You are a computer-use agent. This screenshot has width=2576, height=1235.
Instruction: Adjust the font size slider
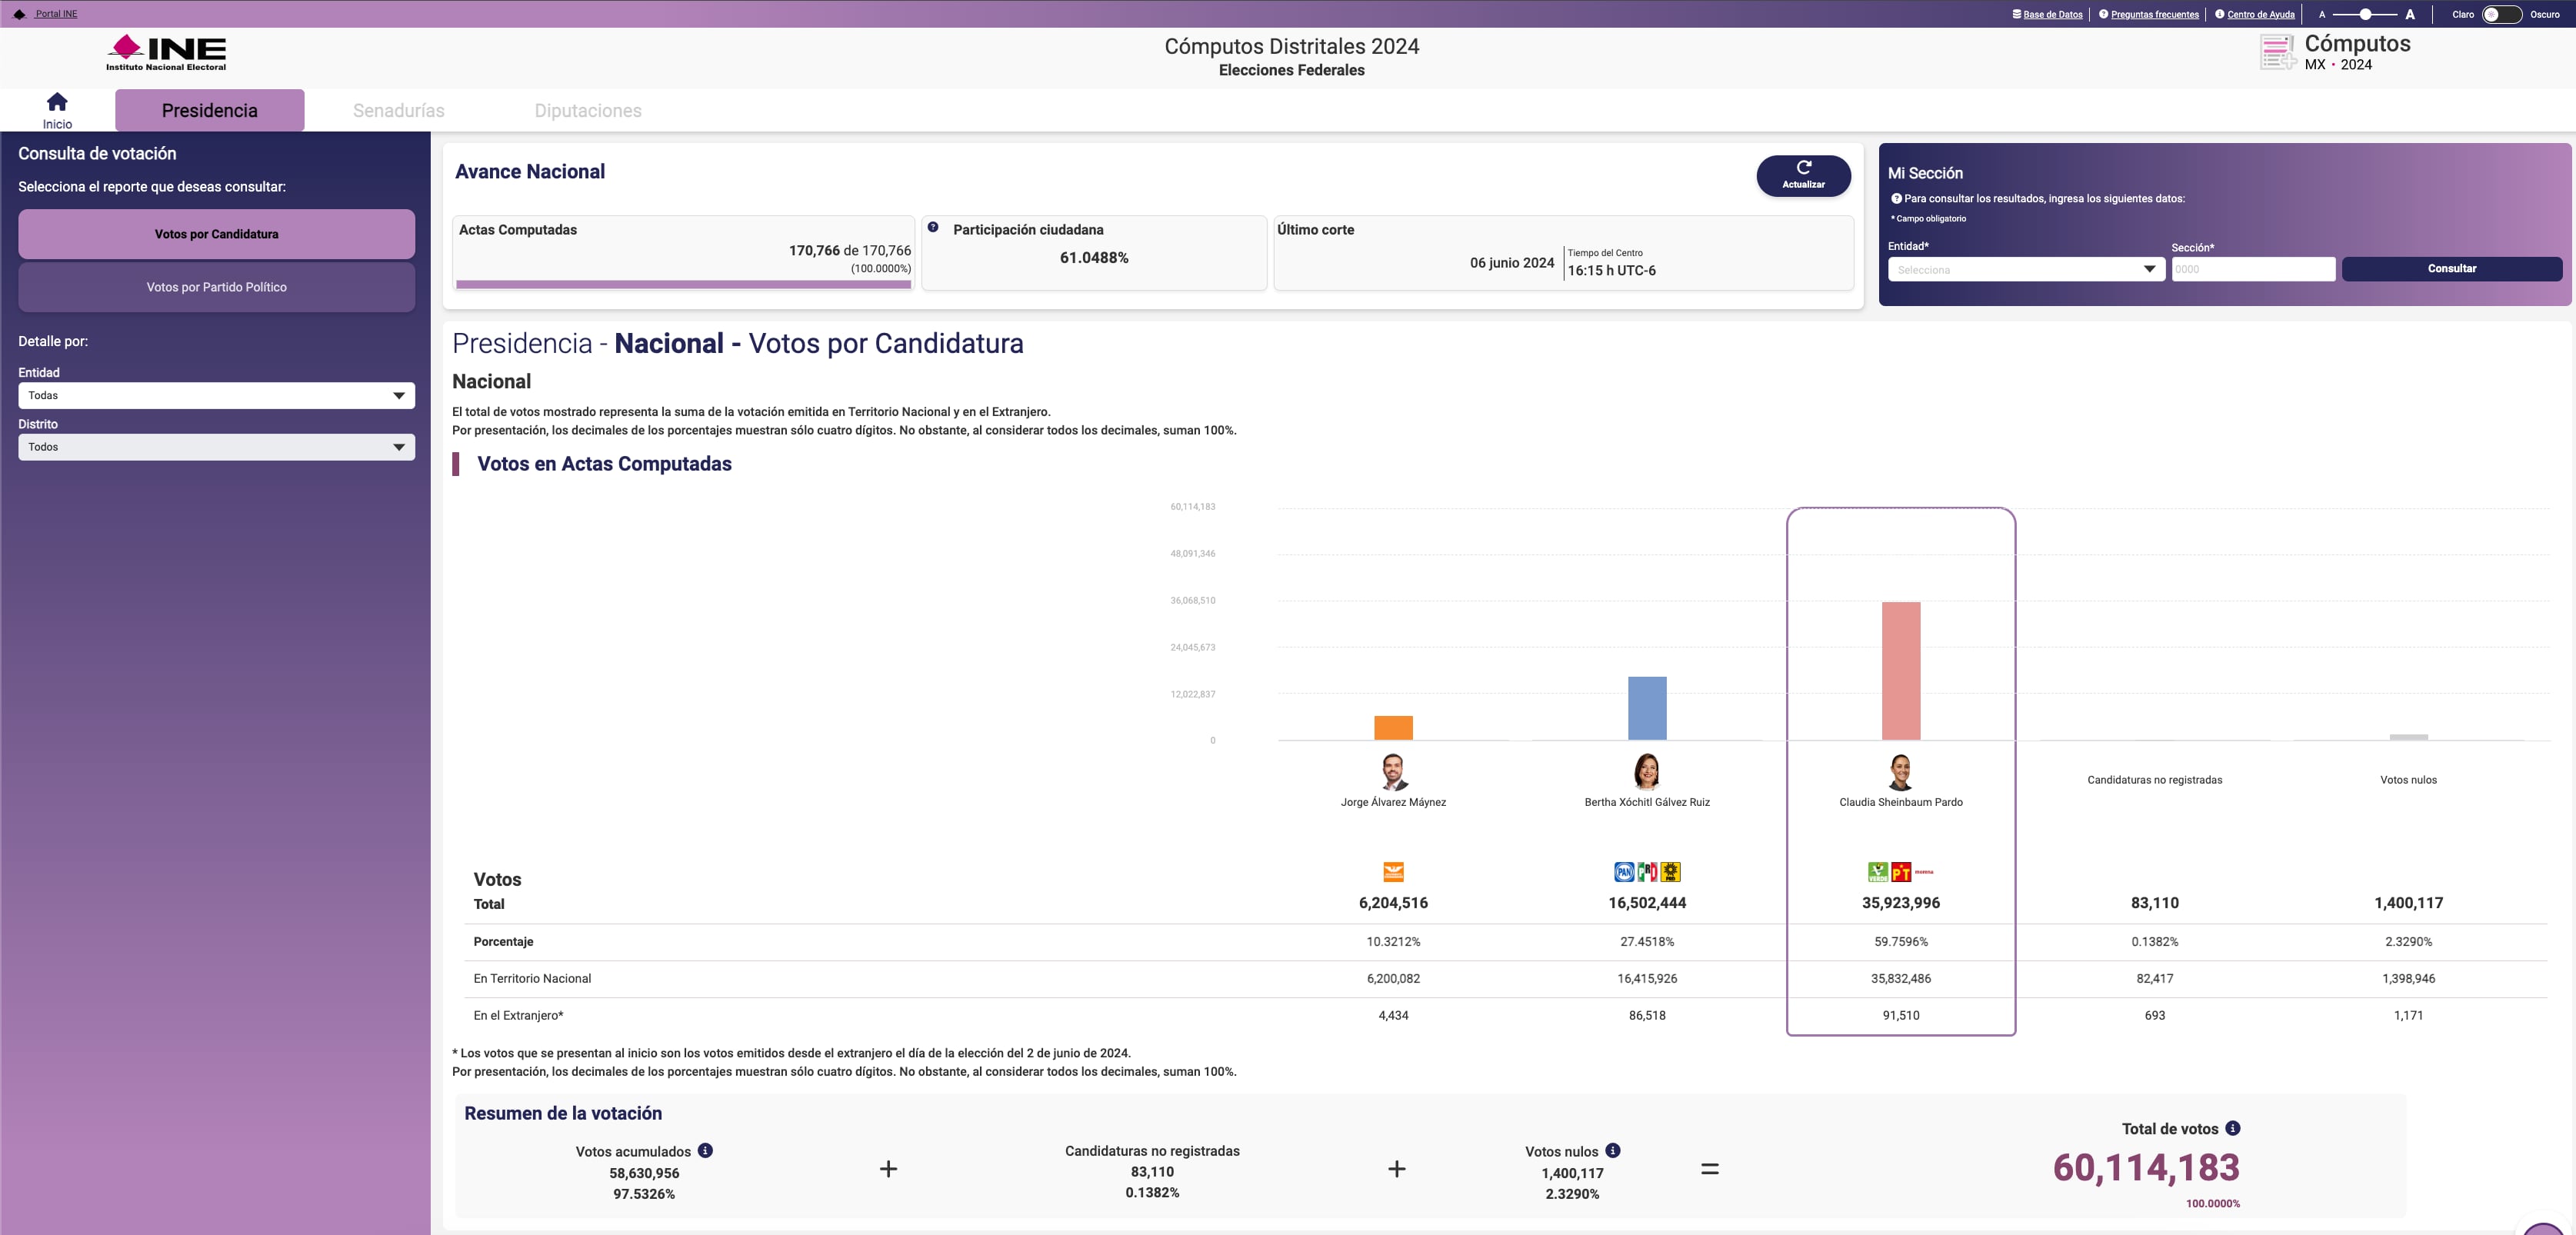2365,14
